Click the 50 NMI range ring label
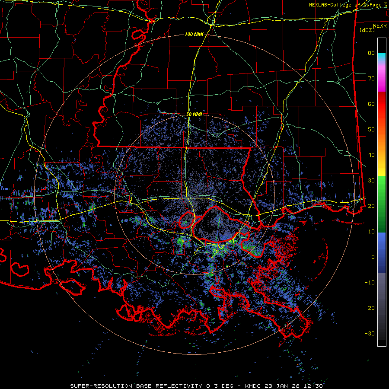Viewport: 389px width, 389px height. pyautogui.click(x=194, y=115)
